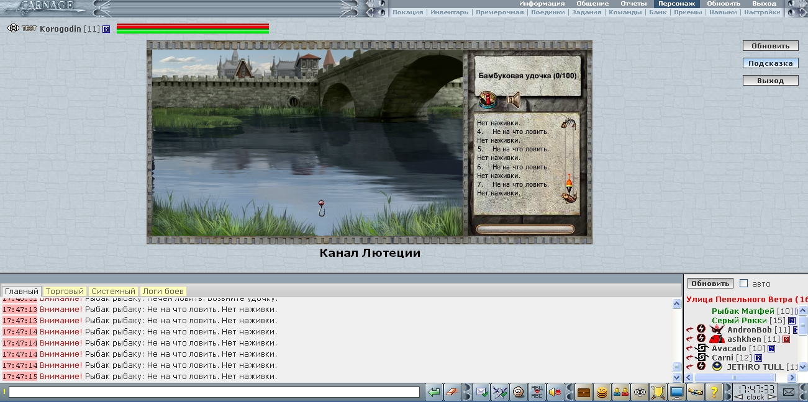This screenshot has width=808, height=402.
Task: Toggle the АБЦ transliteration icon
Action: 537,392
